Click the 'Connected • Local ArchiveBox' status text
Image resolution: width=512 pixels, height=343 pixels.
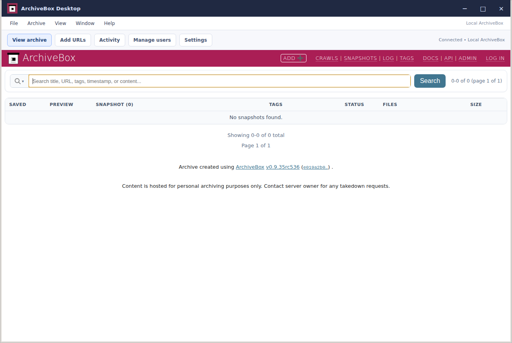(x=472, y=40)
